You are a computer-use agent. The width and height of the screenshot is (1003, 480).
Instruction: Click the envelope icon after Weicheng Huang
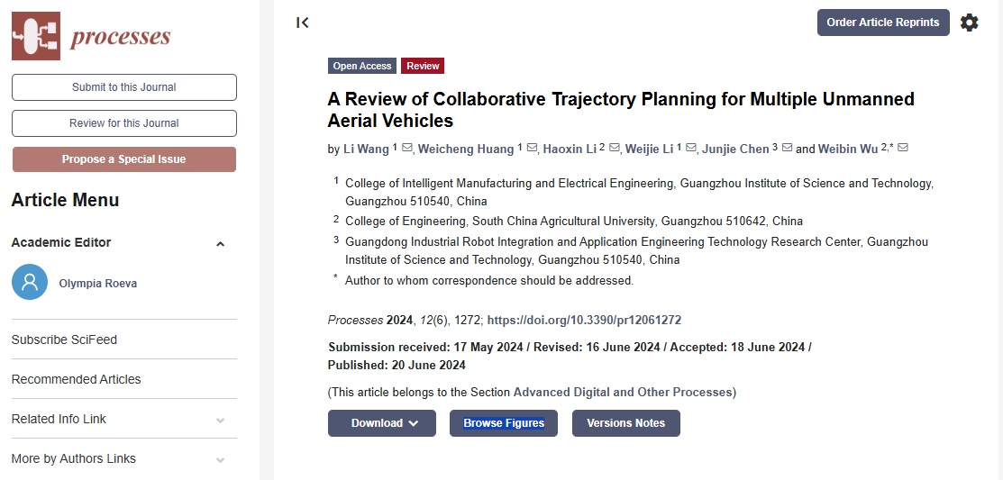(x=532, y=149)
